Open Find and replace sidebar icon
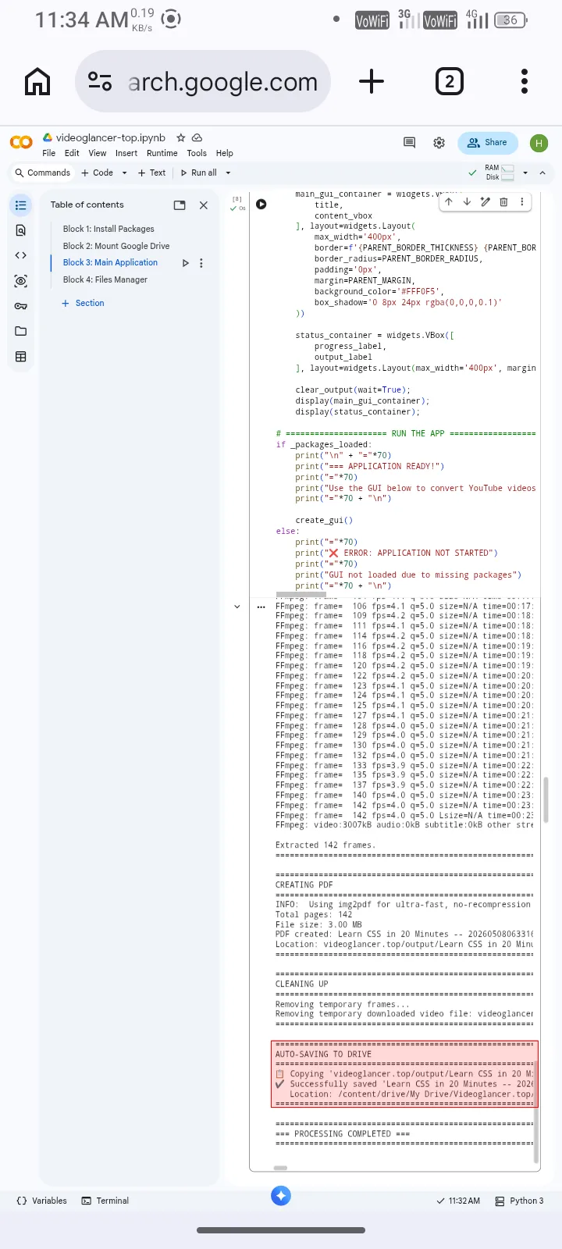The width and height of the screenshot is (562, 1249). coord(21,230)
